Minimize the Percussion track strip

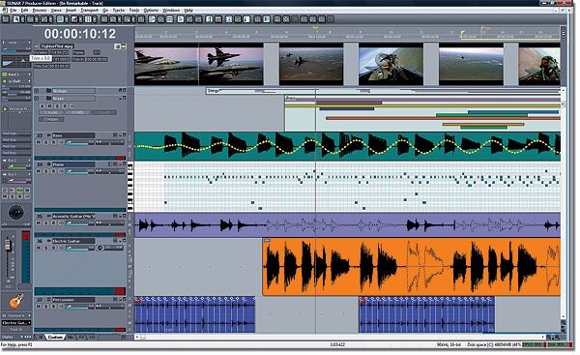coord(120,300)
